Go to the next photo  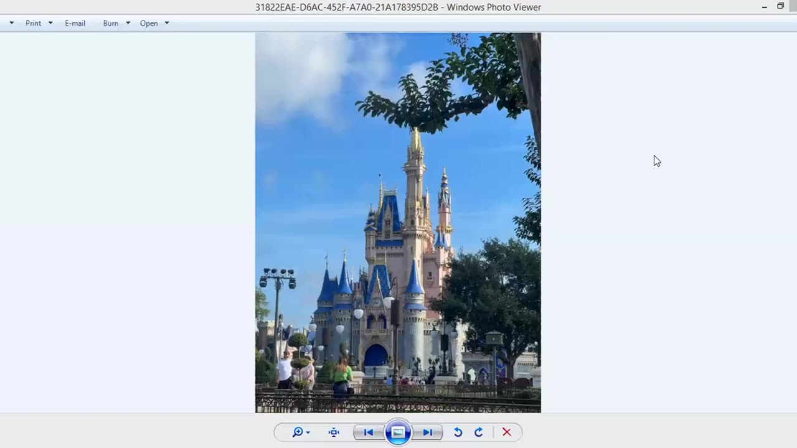tap(428, 432)
